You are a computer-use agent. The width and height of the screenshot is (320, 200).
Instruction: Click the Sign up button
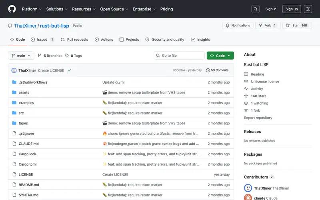click(292, 9)
